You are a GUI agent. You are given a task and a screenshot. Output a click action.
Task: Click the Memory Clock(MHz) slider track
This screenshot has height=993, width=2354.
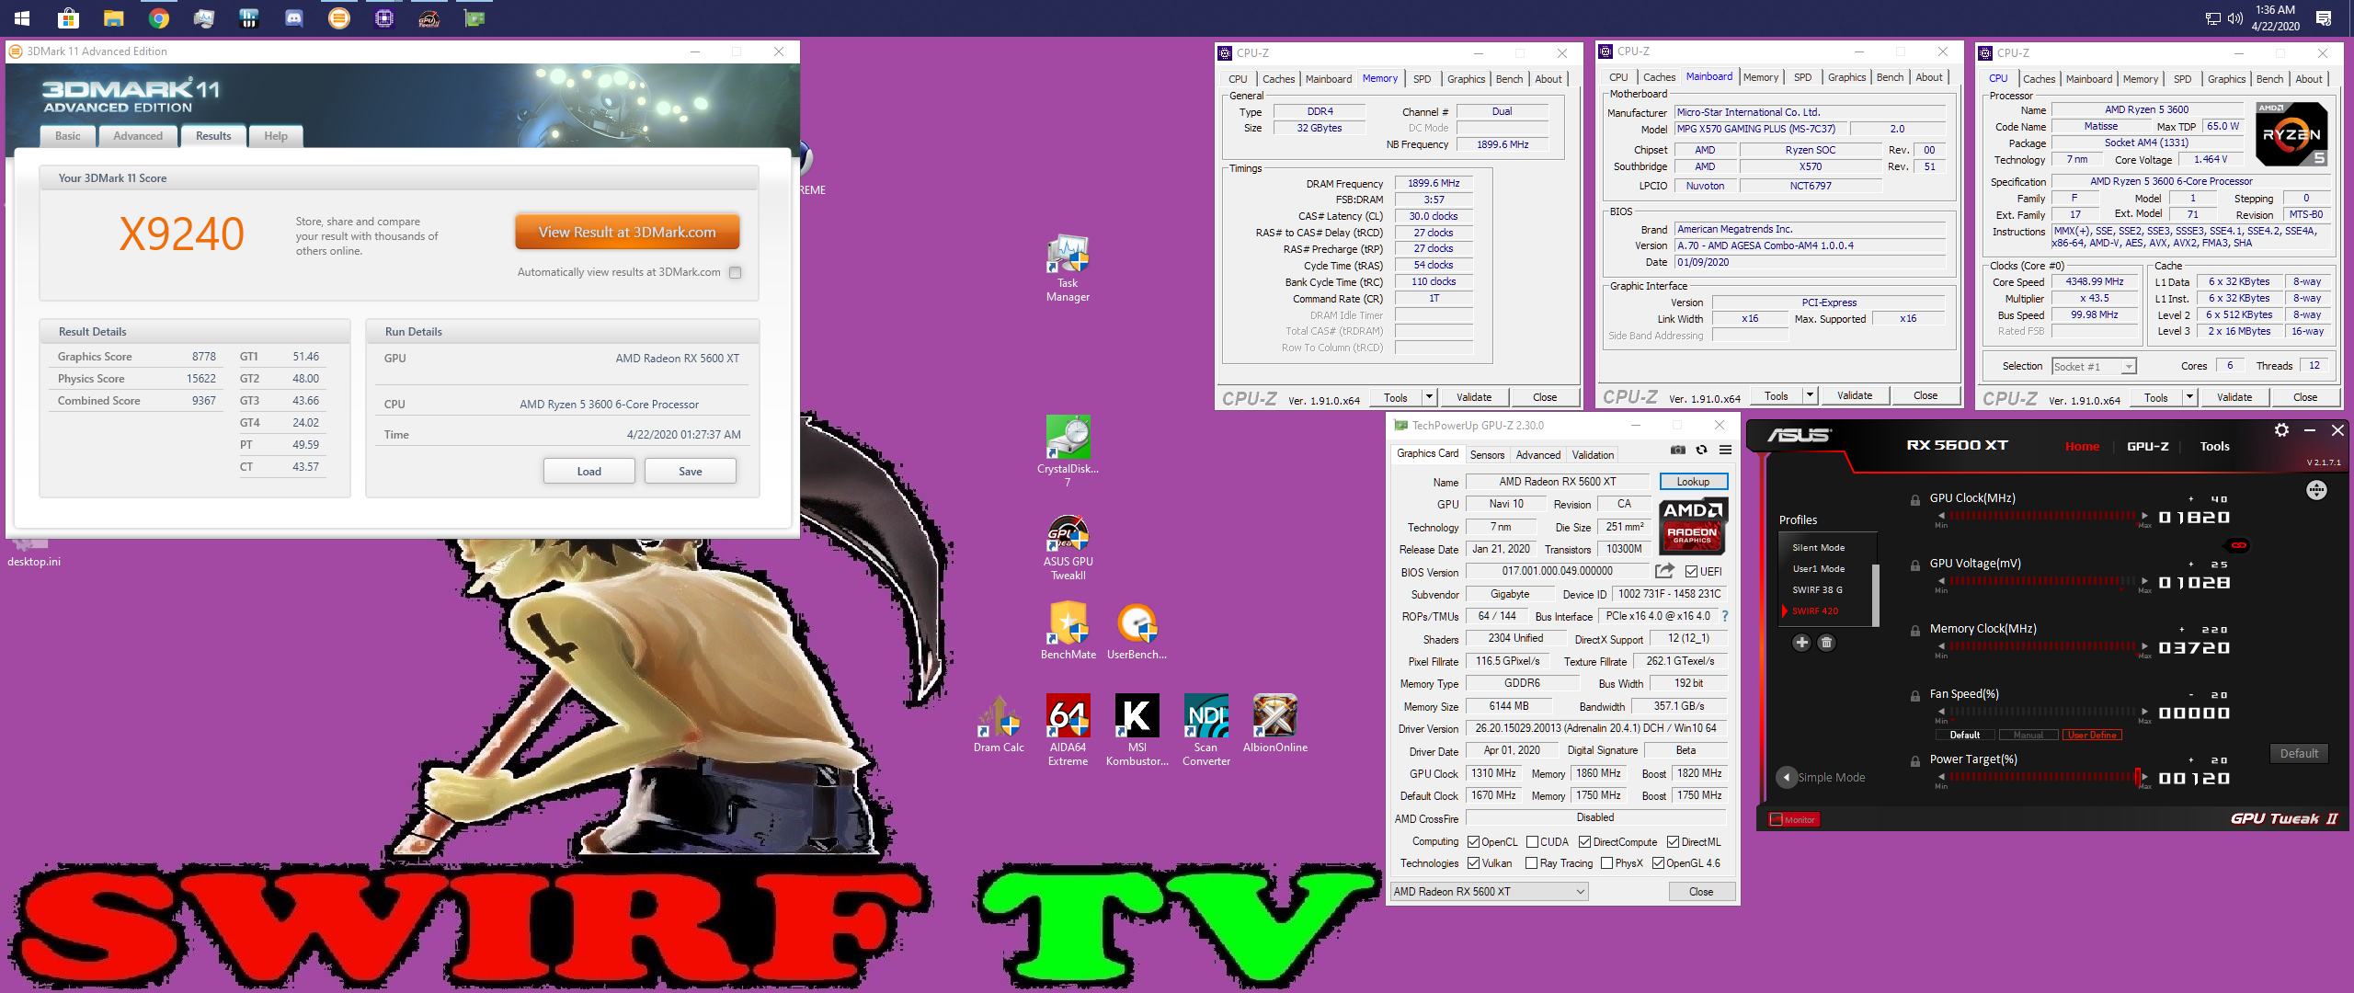coord(2041,647)
